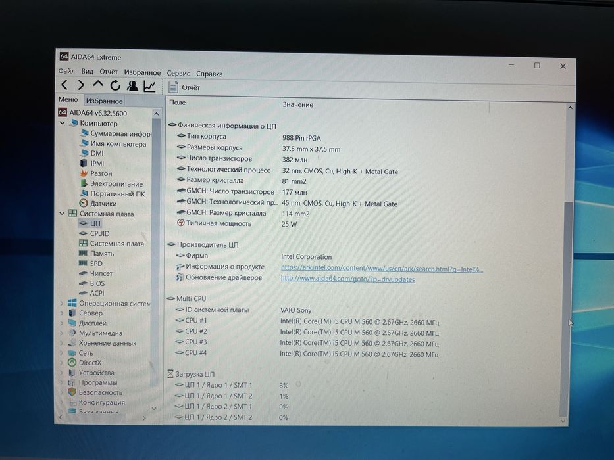Screen dimensions: 614x460
Task: Select the ID системной платы row
Action: [x=243, y=310]
